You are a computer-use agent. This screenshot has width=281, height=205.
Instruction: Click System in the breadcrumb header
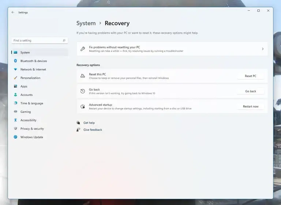click(x=86, y=23)
